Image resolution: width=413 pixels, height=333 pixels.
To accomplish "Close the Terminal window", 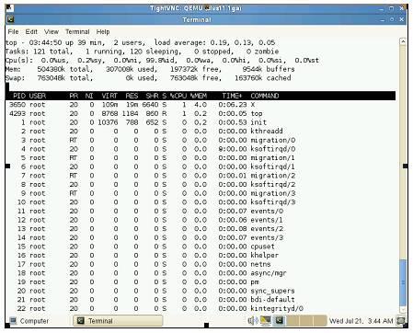I will coord(401,19).
